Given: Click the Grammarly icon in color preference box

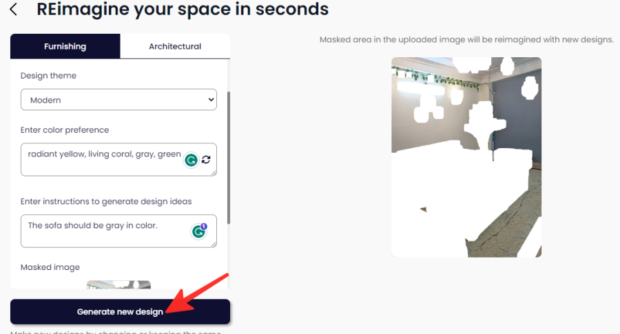Looking at the screenshot, I should pyautogui.click(x=192, y=160).
